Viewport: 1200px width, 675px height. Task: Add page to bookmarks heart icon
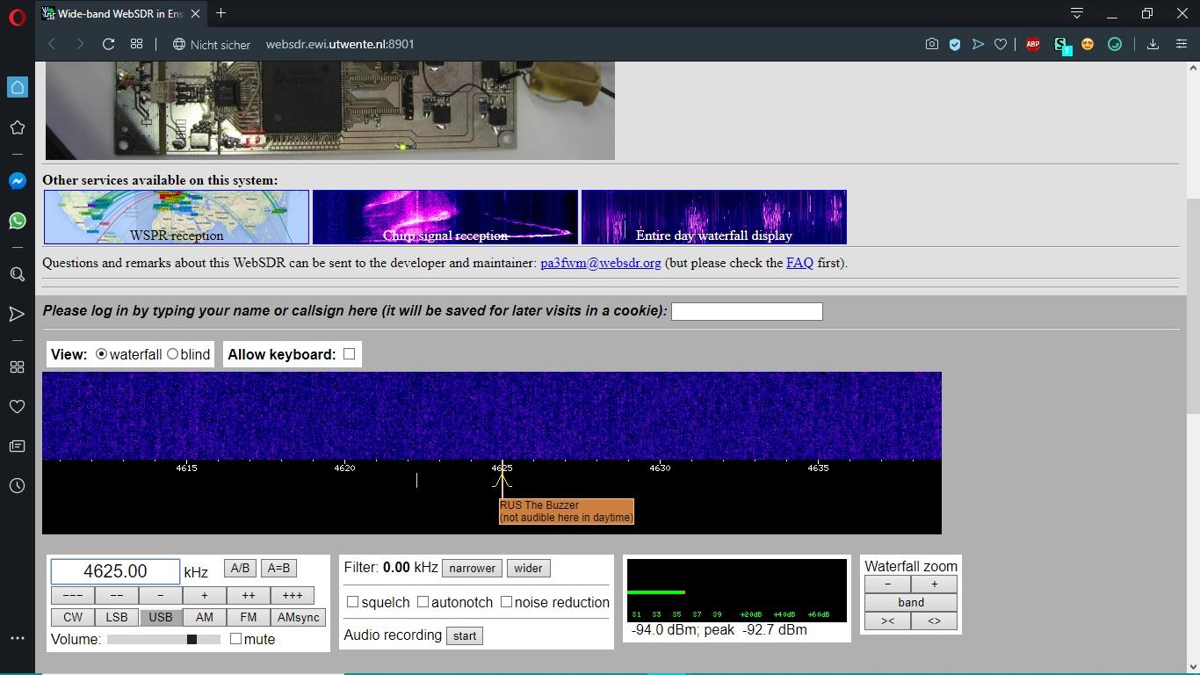(x=1001, y=44)
